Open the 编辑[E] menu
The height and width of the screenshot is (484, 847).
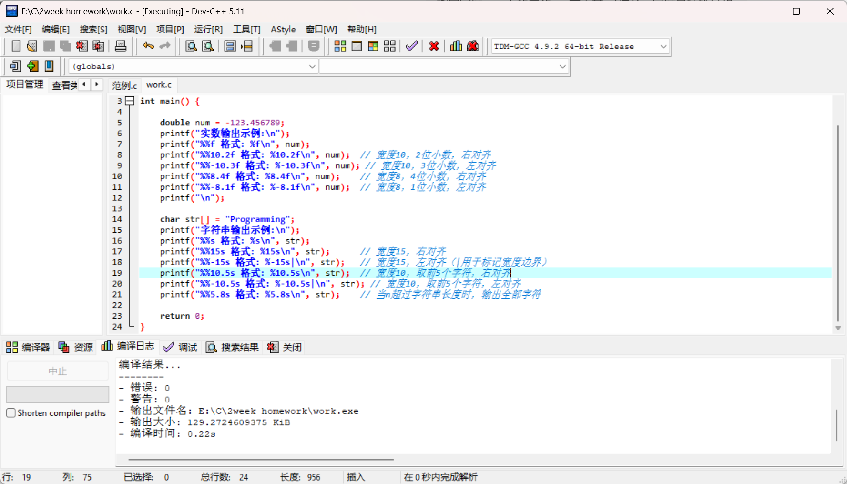[x=56, y=30]
